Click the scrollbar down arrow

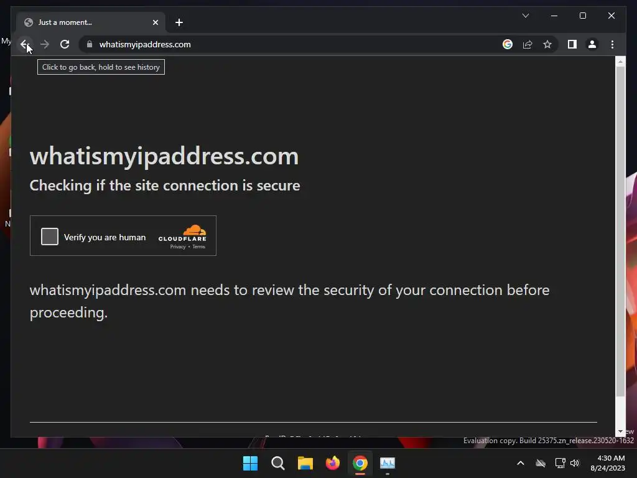620,432
